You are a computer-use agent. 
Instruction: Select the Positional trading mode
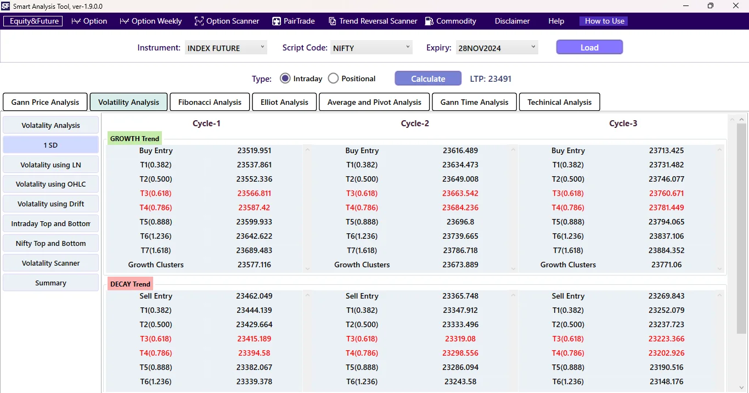[333, 78]
